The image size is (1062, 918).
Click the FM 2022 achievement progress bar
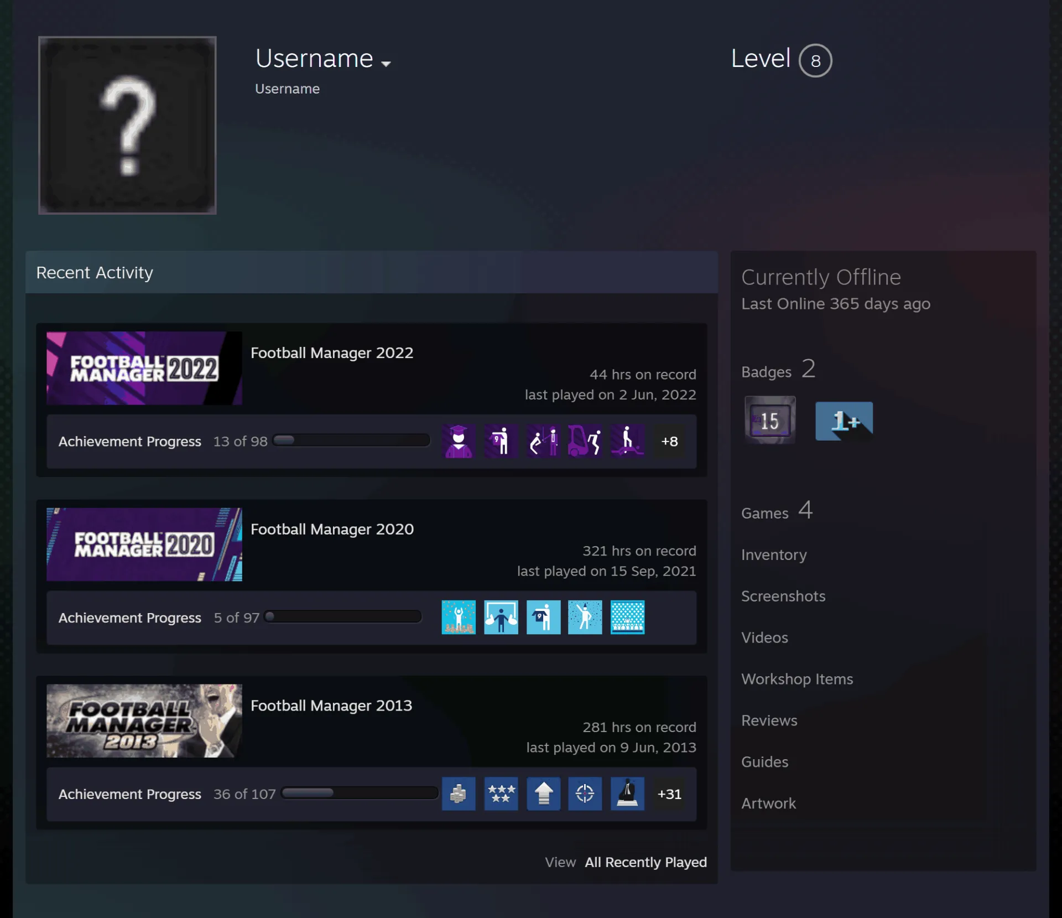pyautogui.click(x=351, y=440)
